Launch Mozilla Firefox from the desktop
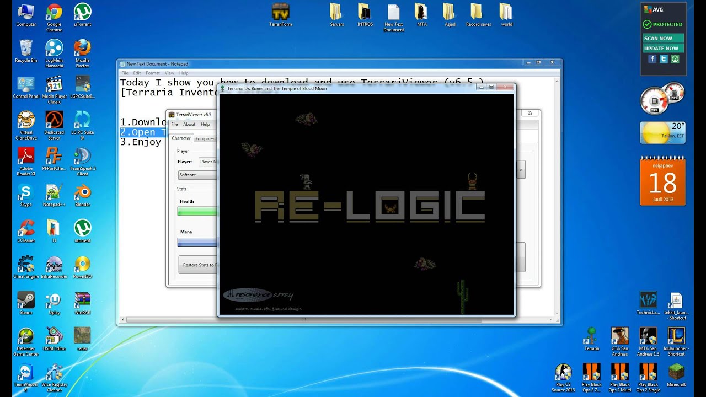Screen dimensions: 706x397 point(83,53)
